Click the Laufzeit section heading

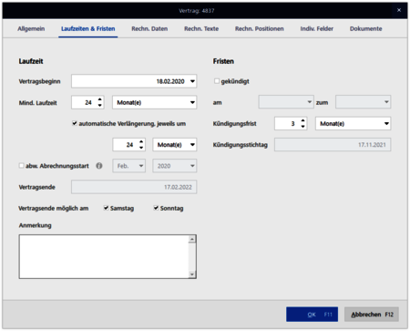(x=31, y=61)
